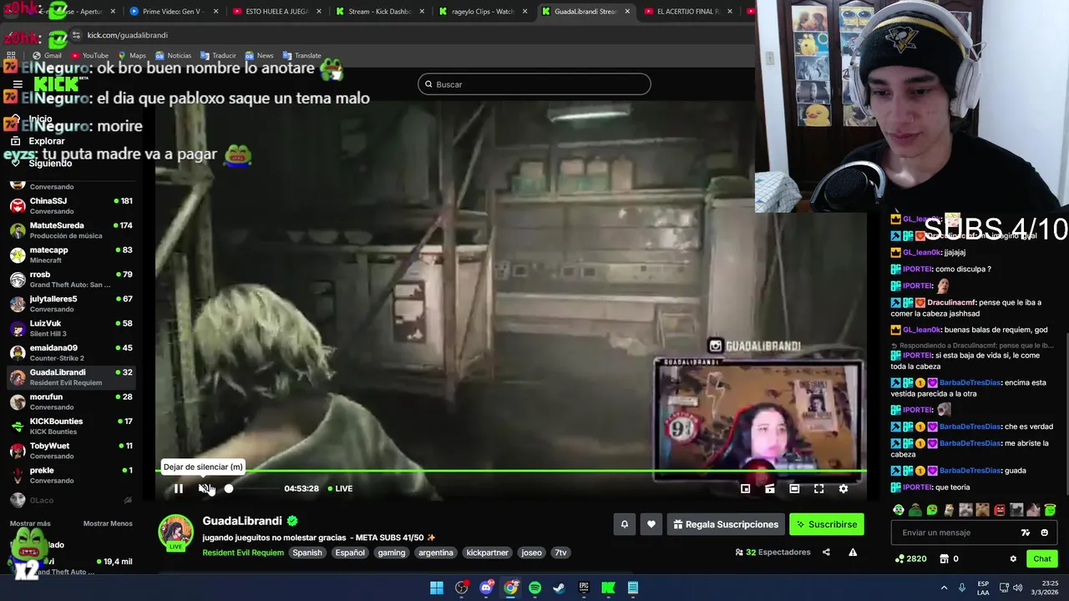The image size is (1069, 601).
Task: Open rrosb channel in sidebar
Action: 70,280
